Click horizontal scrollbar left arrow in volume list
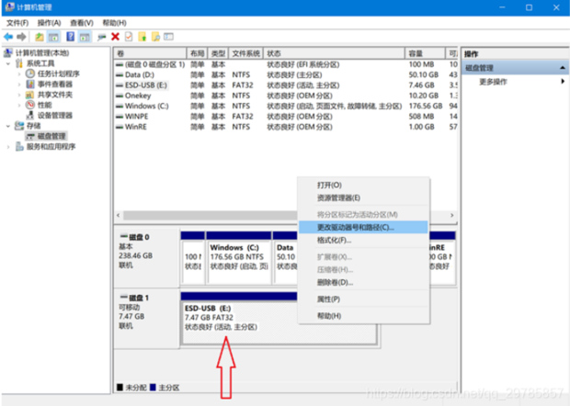This screenshot has height=406, width=570. coord(119,215)
